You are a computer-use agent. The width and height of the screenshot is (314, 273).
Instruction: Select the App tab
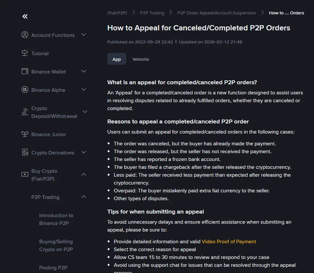(116, 59)
